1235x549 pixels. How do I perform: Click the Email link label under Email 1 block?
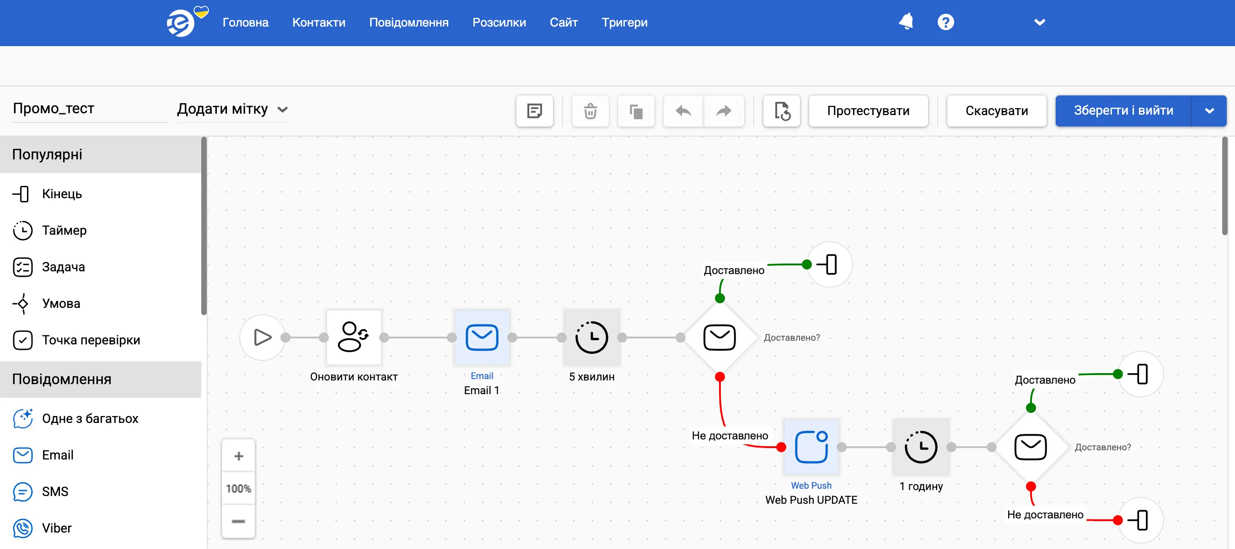pyautogui.click(x=482, y=376)
